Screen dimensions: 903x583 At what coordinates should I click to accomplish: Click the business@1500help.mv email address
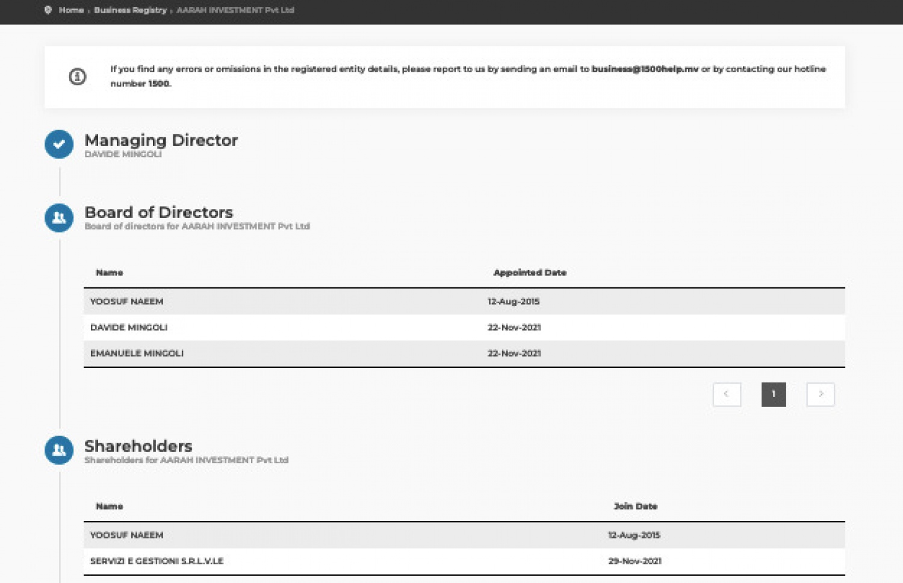645,69
